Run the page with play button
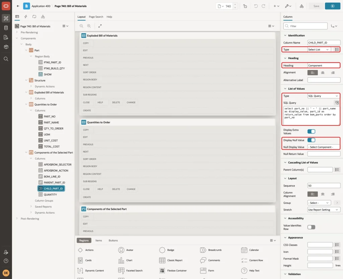The height and width of the screenshot is (279, 343). coord(333,6)
